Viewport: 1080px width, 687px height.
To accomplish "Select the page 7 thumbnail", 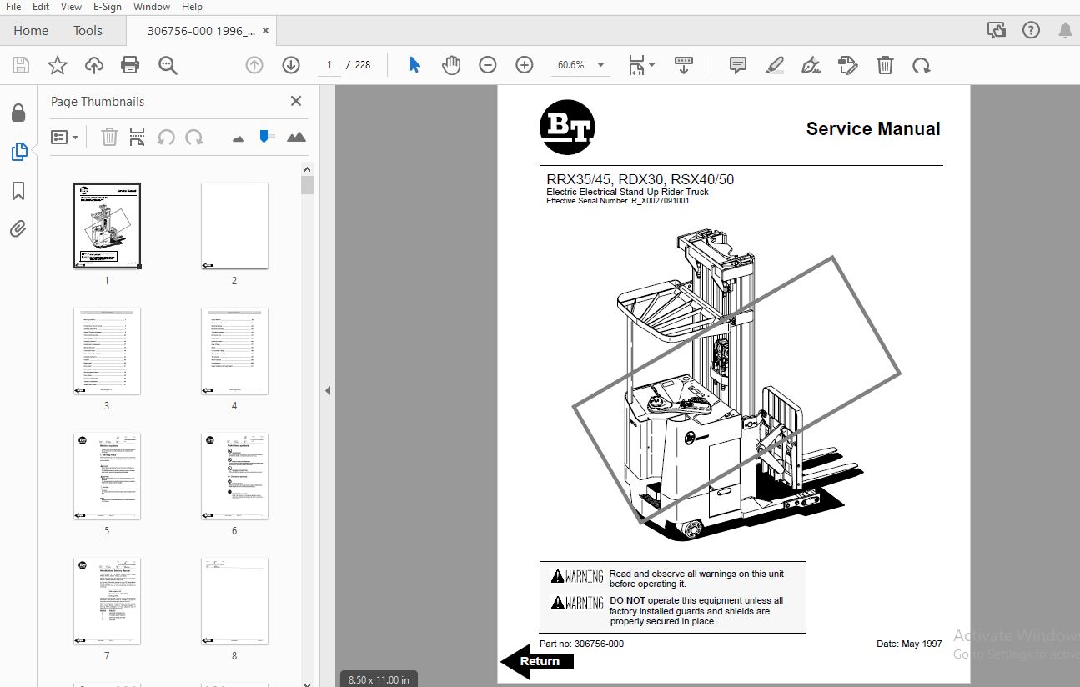I will tap(107, 601).
